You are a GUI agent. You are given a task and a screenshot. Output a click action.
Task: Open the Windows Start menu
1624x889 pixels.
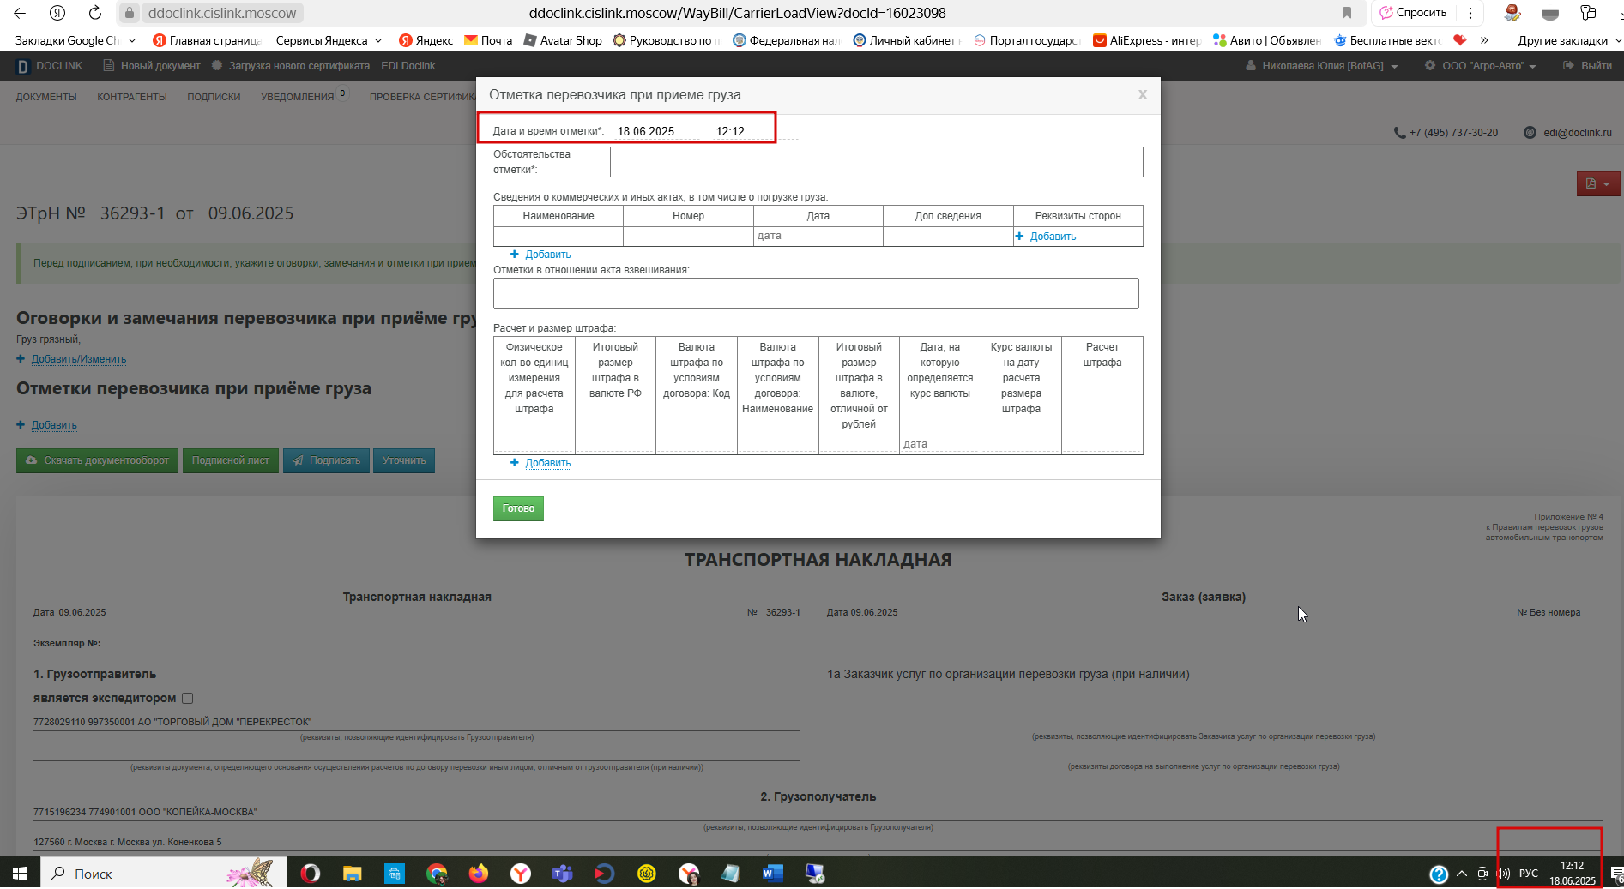[20, 874]
